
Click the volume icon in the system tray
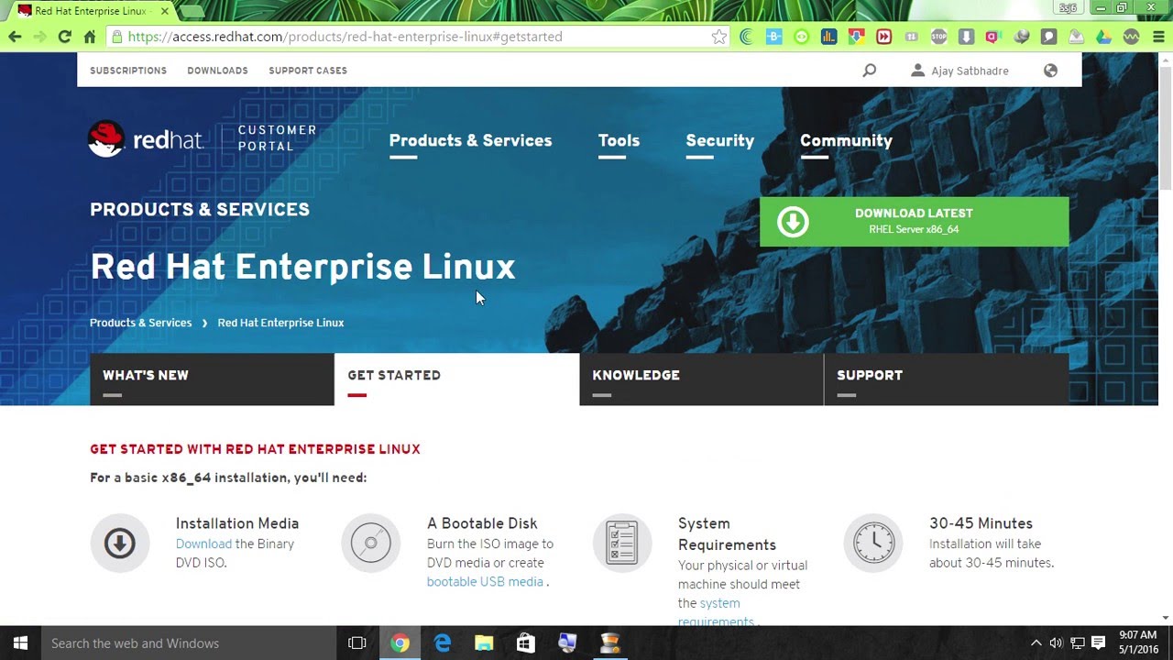coord(1056,643)
